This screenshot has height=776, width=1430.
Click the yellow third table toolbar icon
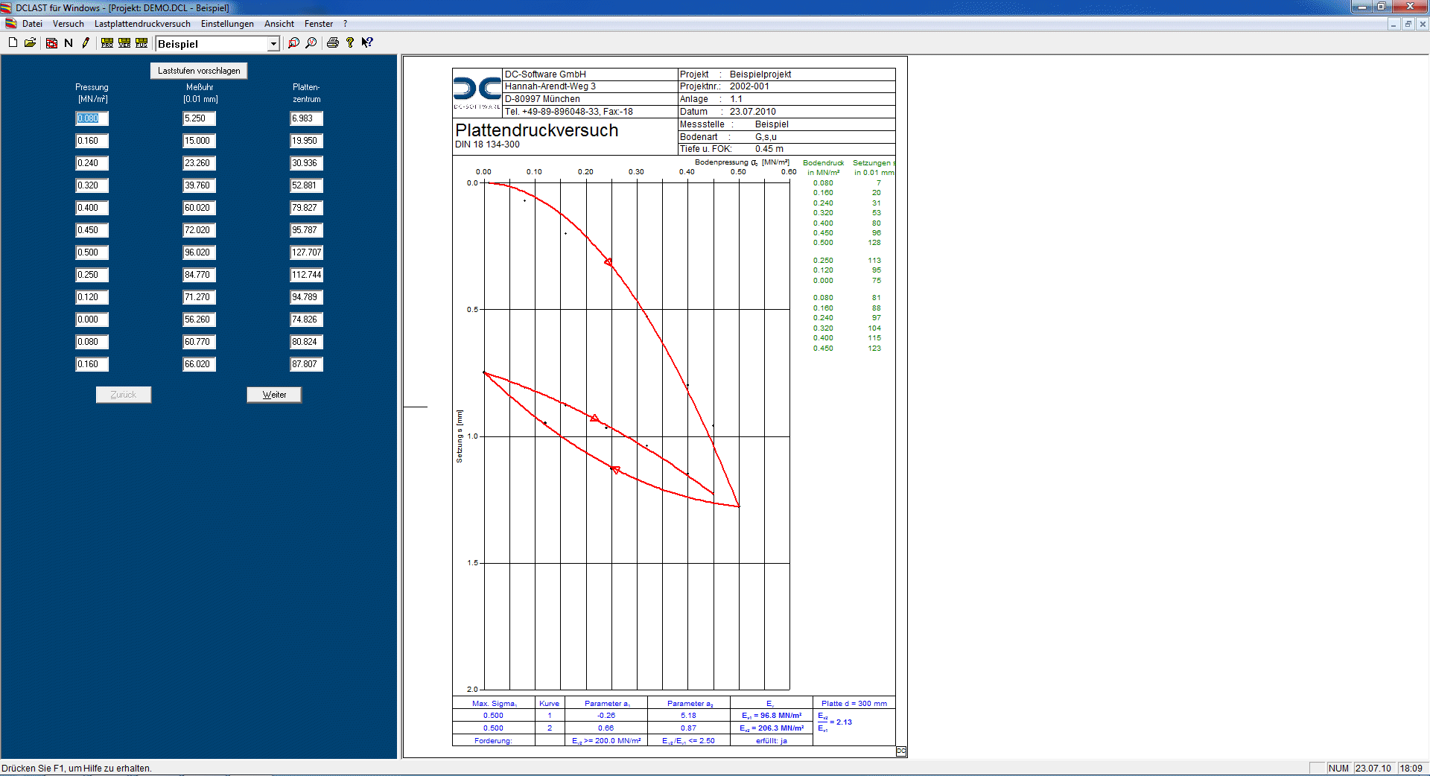(x=142, y=42)
